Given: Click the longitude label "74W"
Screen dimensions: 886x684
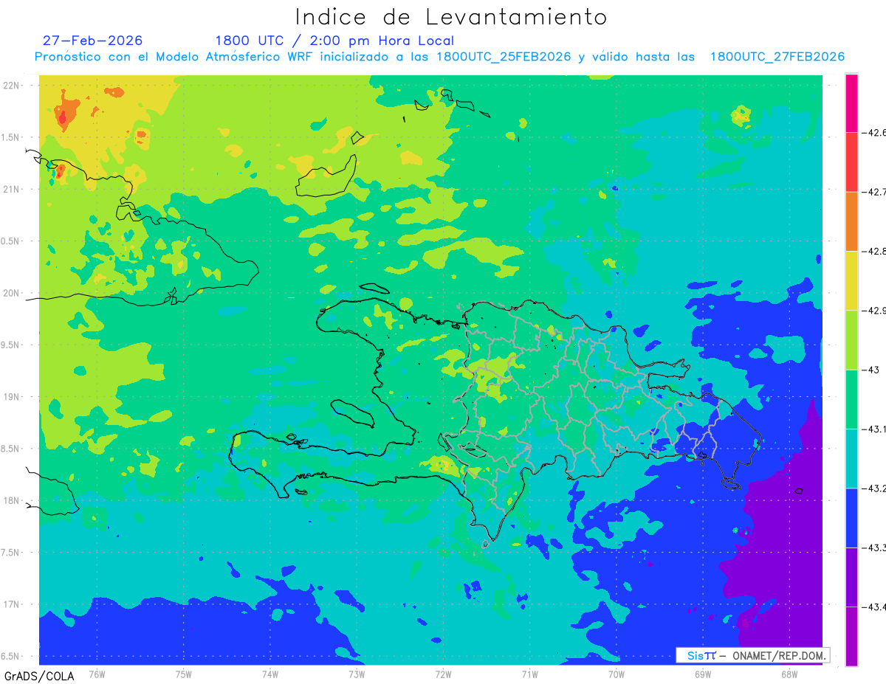Looking at the screenshot, I should pyautogui.click(x=269, y=675).
